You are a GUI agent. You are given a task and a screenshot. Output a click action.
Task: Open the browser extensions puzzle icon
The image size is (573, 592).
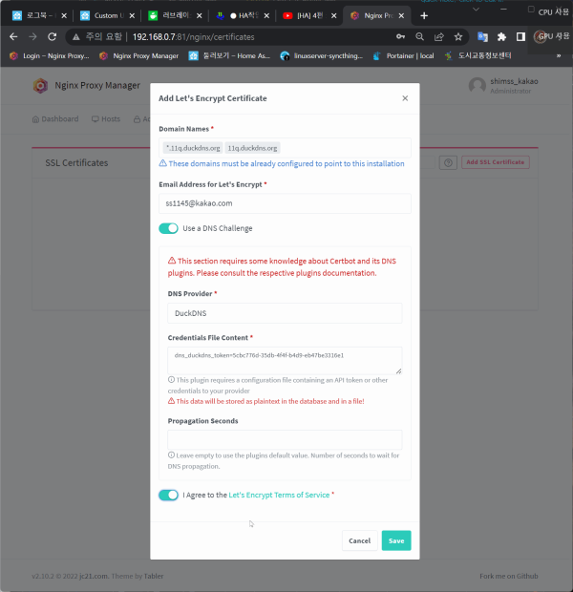(501, 36)
